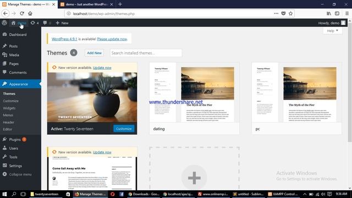Viewport: 352px width, 198px height.
Task: Click Please update now link
Action: (x=112, y=39)
